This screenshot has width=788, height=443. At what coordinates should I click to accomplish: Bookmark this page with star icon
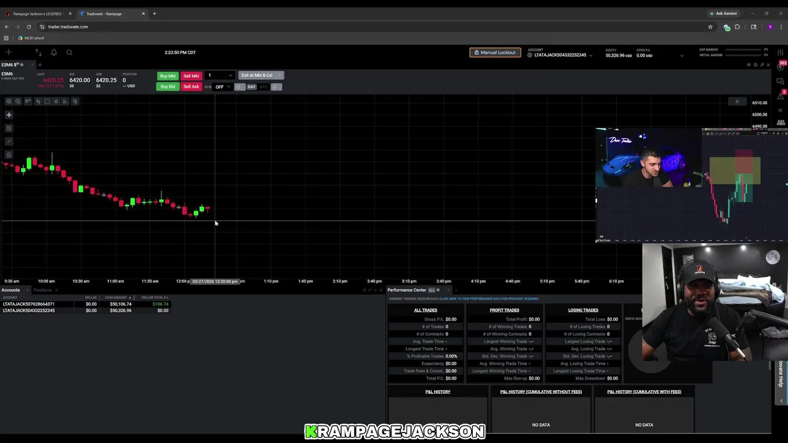(710, 26)
